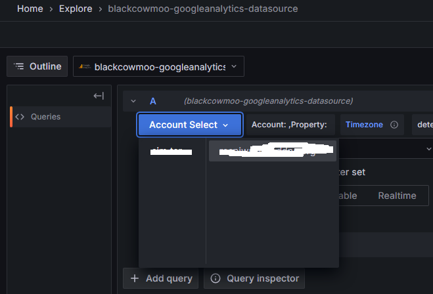
Task: Select Queries in the outline sidebar
Action: tap(60, 117)
